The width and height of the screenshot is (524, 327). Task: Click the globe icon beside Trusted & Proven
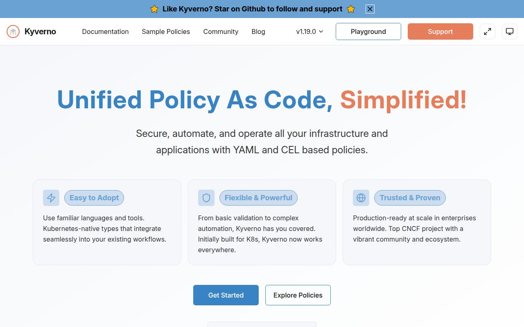[361, 198]
